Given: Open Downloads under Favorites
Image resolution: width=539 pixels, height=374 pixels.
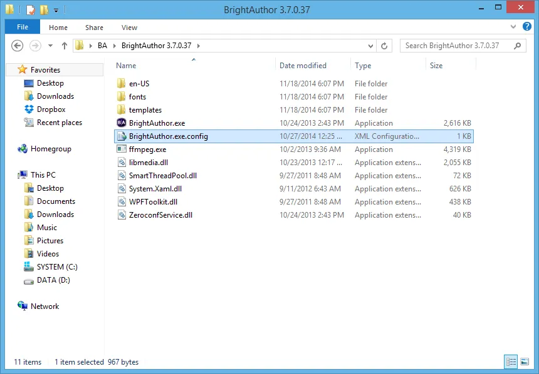Looking at the screenshot, I should pos(55,96).
